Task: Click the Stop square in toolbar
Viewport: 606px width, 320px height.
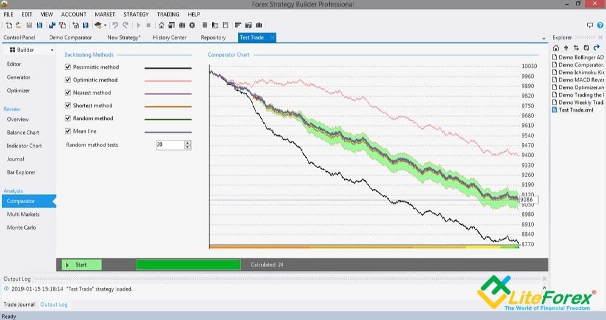Action: 148,25
